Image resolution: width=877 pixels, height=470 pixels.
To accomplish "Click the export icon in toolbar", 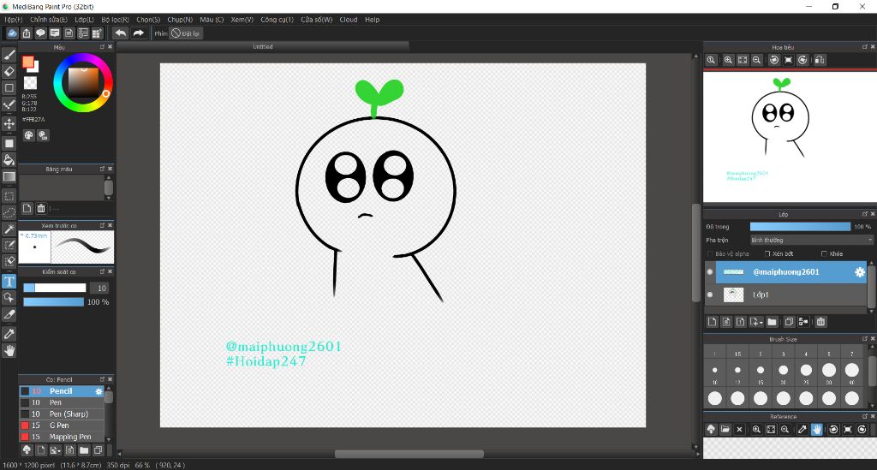I will (x=27, y=33).
